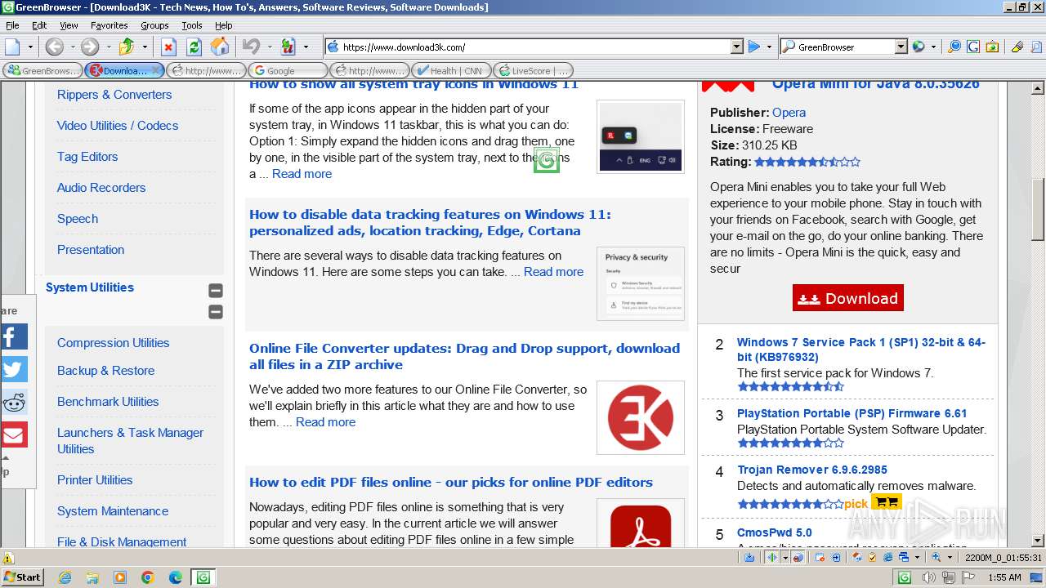Click the status bar zoom magnifier icon
This screenshot has width=1046, height=588.
tap(936, 558)
